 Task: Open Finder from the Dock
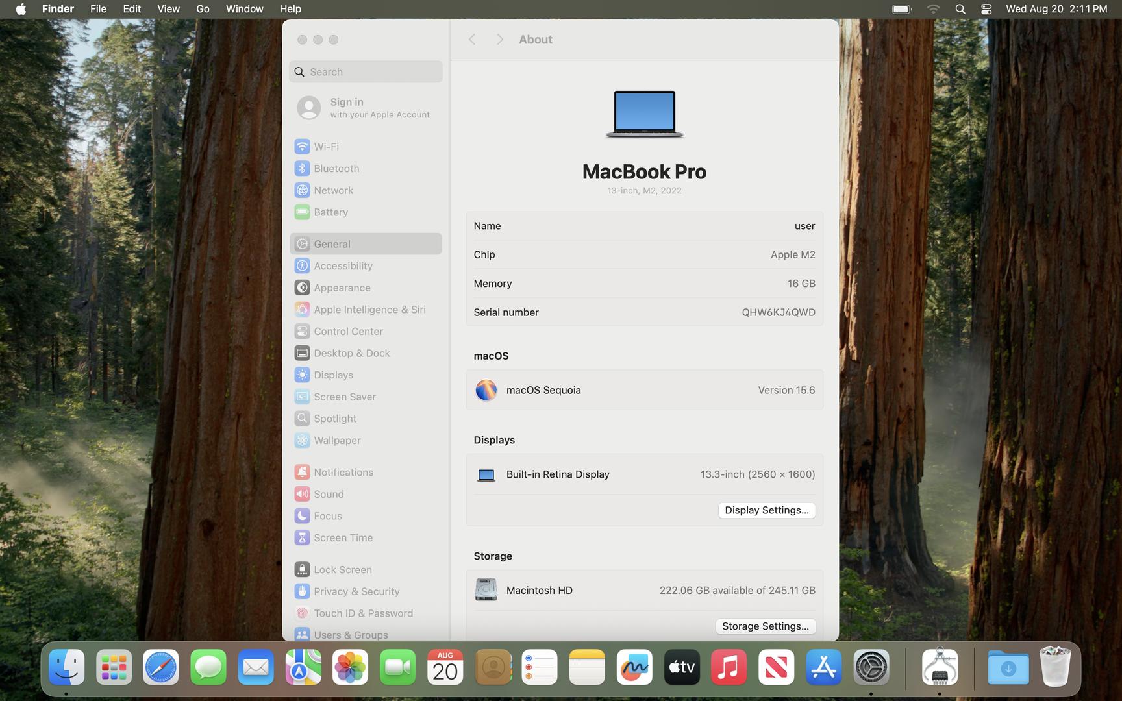[x=66, y=667]
